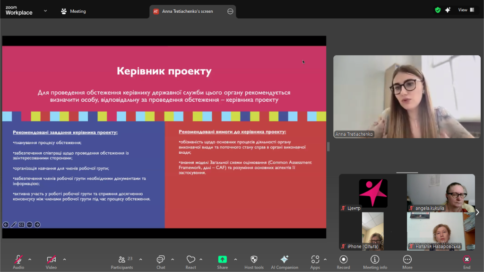
Task: Click bullet about Common Assessment Framework
Action: (x=245, y=167)
